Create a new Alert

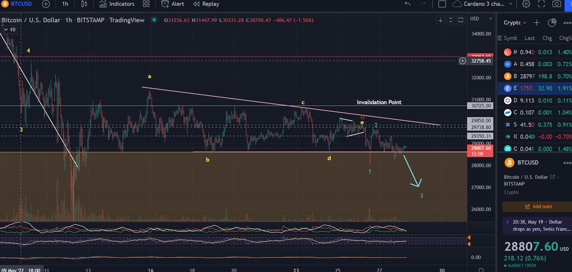173,4
